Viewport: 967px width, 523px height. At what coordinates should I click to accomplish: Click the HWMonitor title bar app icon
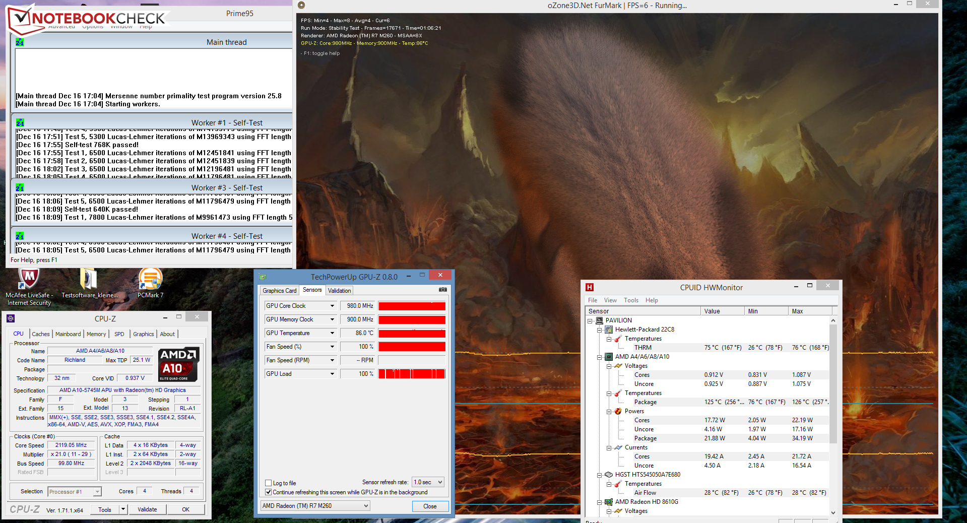point(590,287)
